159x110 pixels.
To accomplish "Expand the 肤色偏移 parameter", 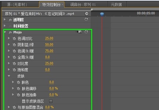I will [13, 88].
